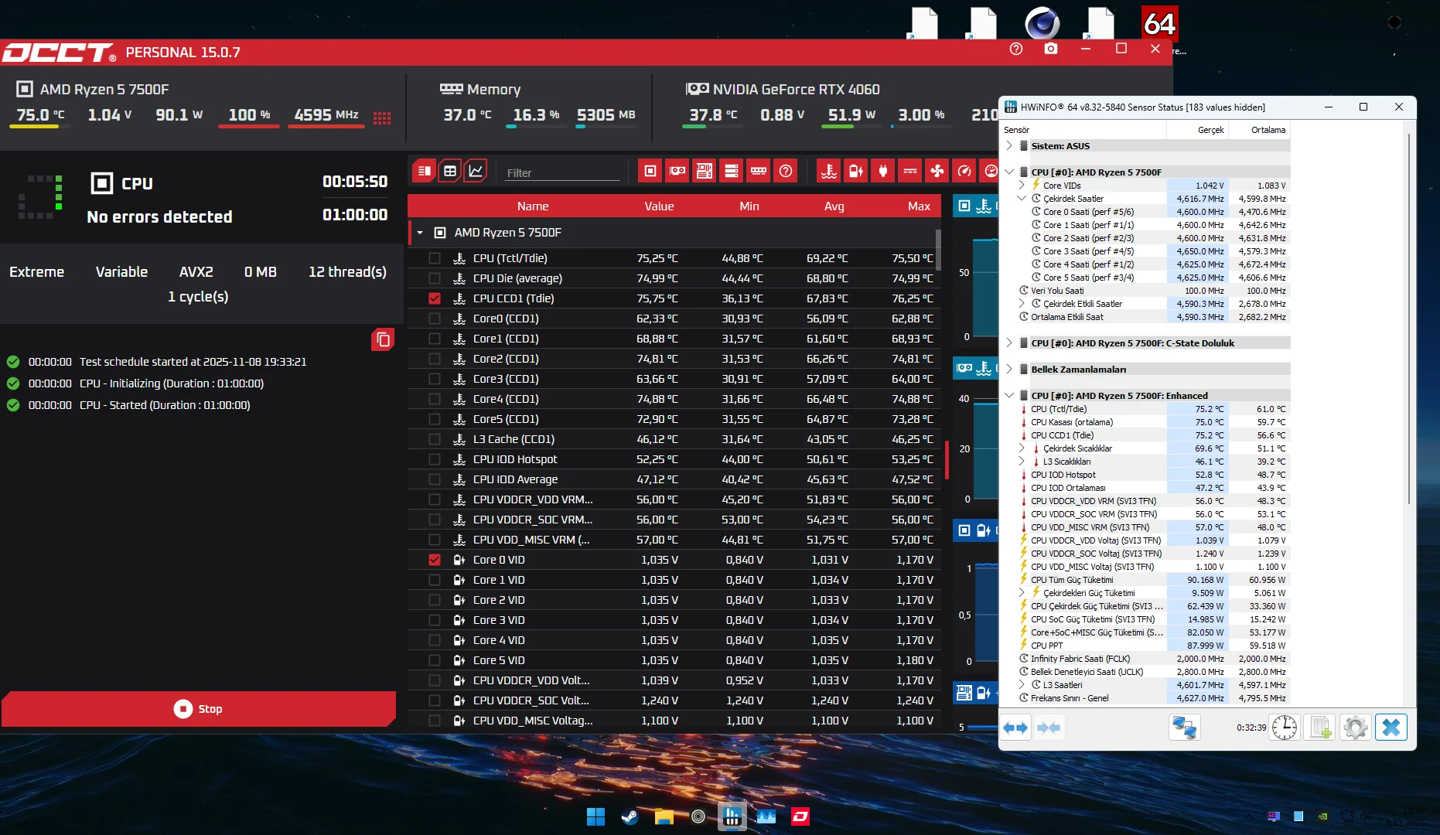Tick the Core 1 VID checkbox
This screenshot has height=835, width=1440.
point(435,580)
